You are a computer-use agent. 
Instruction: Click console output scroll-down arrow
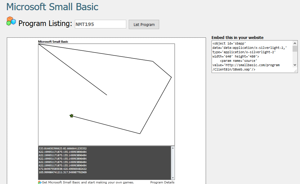(x=172, y=178)
